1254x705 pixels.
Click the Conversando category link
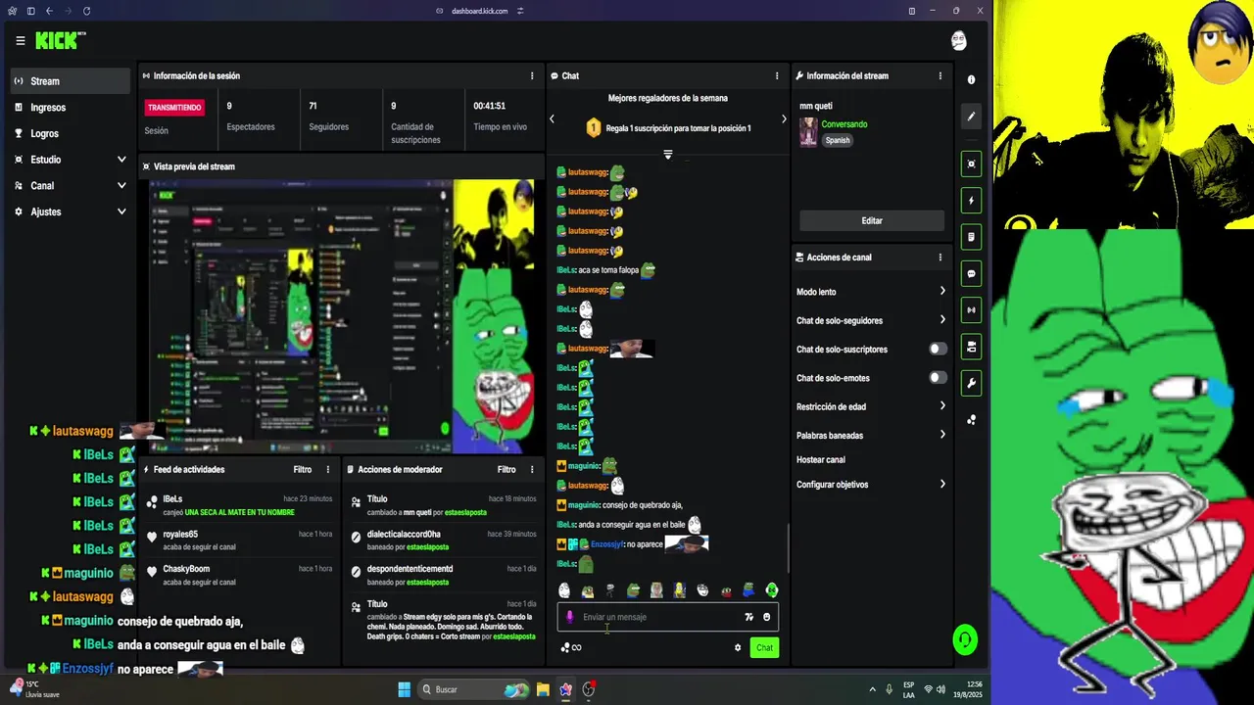tap(844, 124)
